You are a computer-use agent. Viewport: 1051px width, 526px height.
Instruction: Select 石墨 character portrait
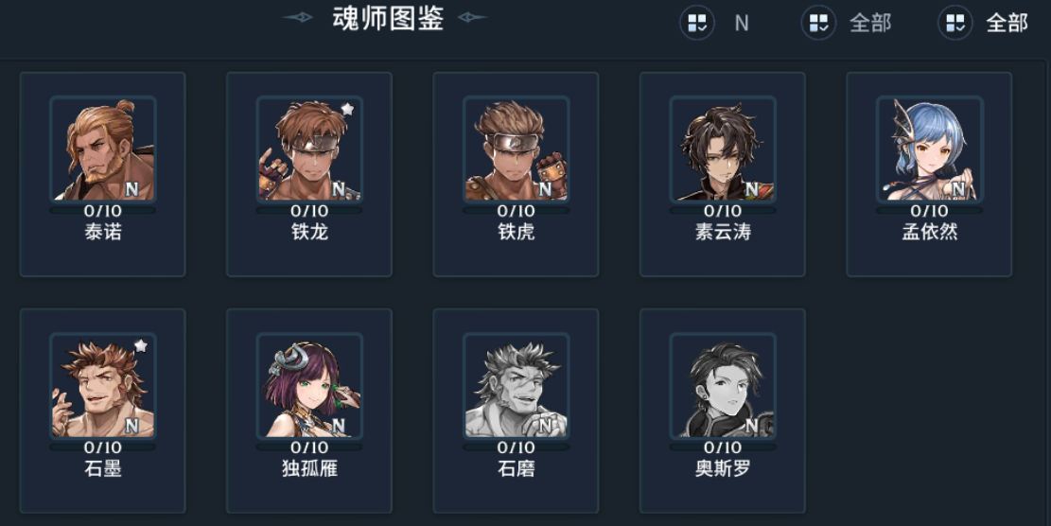click(102, 385)
